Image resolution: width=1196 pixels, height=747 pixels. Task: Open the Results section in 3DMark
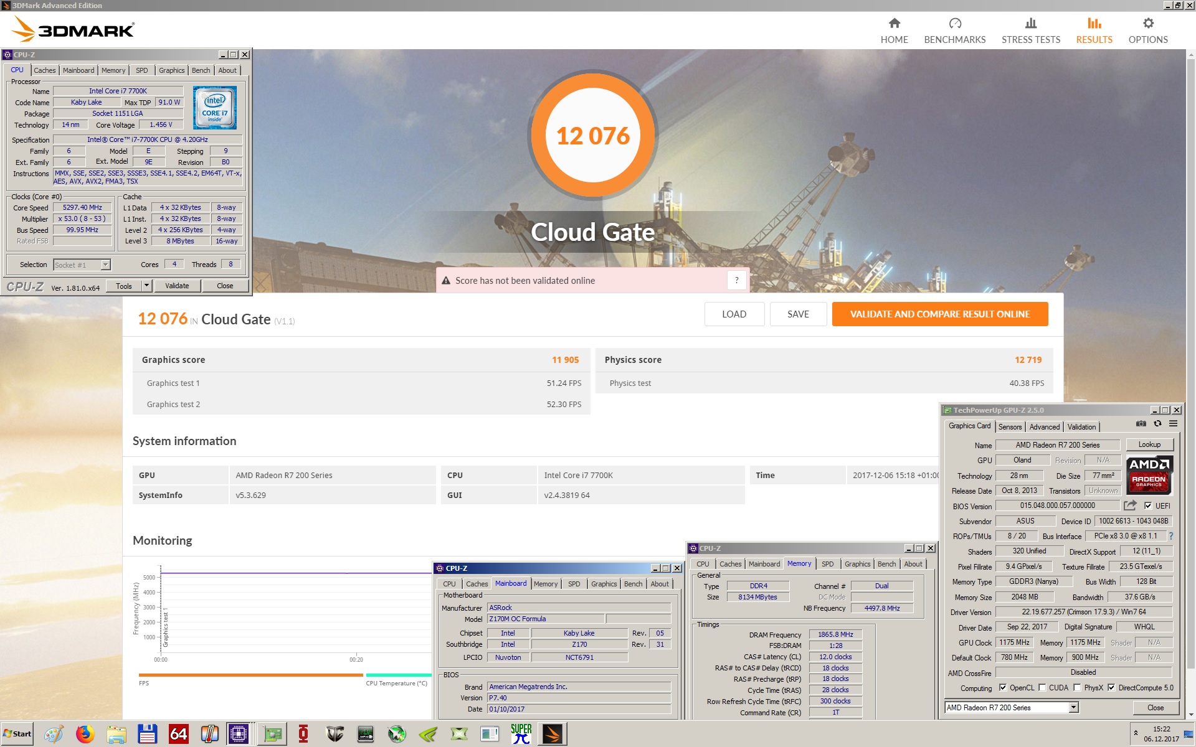pos(1094,31)
